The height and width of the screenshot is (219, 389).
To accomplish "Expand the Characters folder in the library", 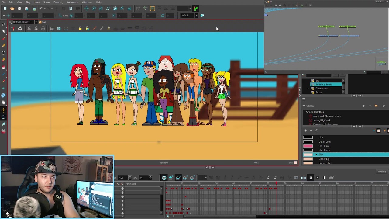I will [x=308, y=89].
